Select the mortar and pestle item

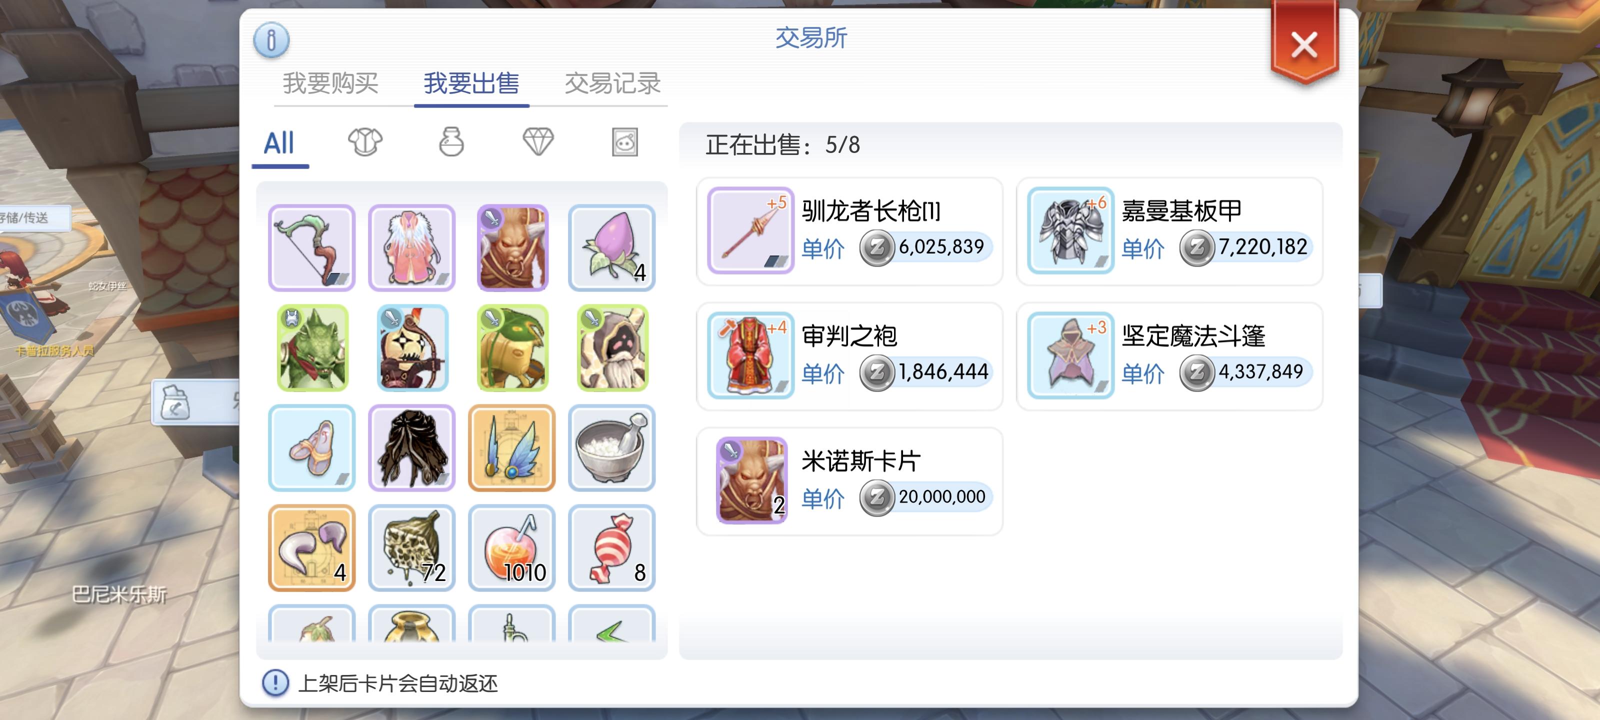(x=612, y=448)
